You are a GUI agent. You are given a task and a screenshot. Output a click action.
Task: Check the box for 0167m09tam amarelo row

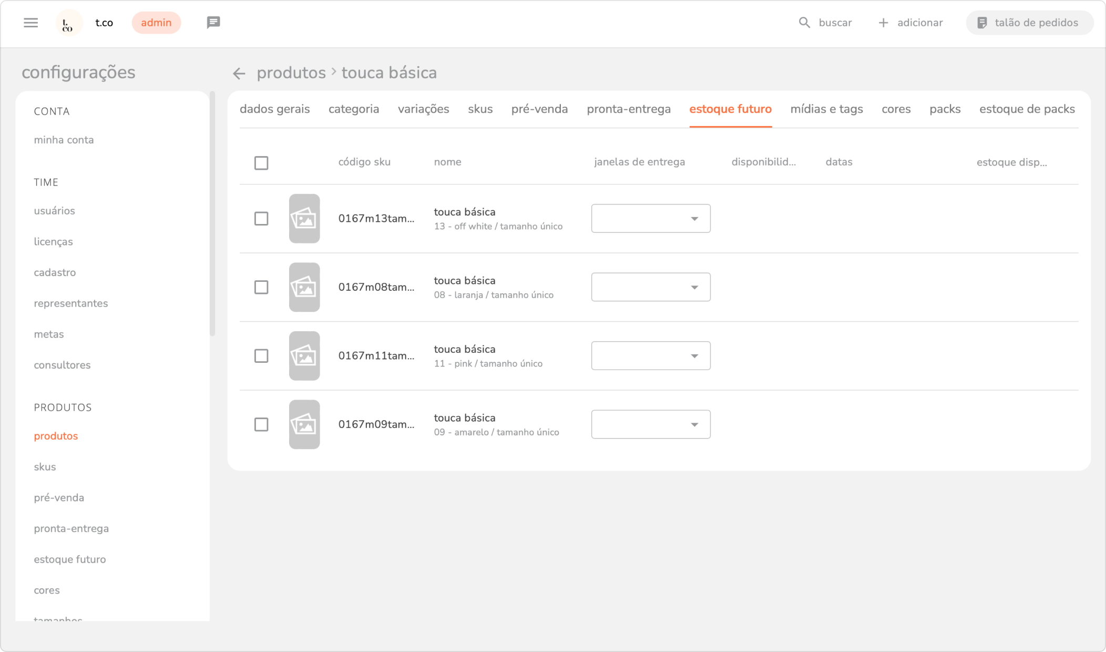tap(261, 424)
